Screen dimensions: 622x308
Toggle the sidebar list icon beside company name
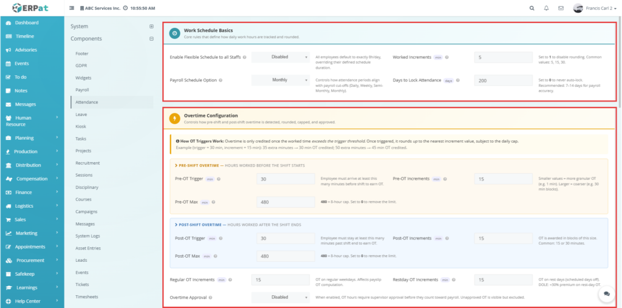(72, 9)
